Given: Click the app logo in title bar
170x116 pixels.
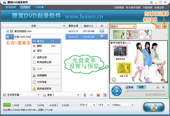Looking at the screenshot, I should 5,2.
